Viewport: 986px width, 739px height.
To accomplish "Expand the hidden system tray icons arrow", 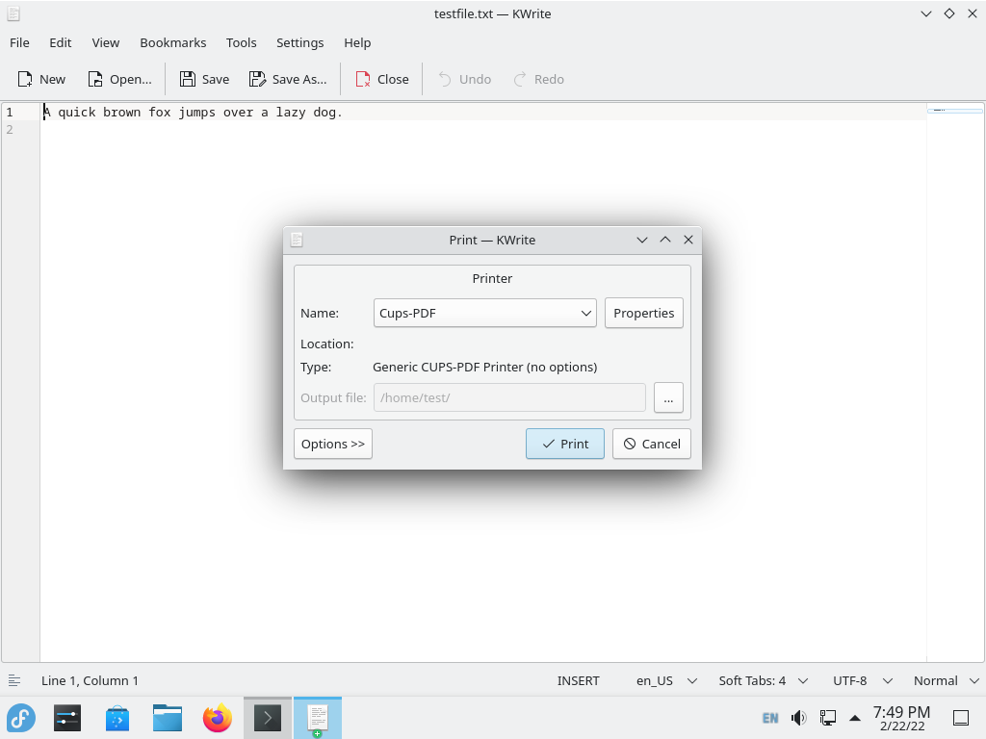I will (855, 718).
